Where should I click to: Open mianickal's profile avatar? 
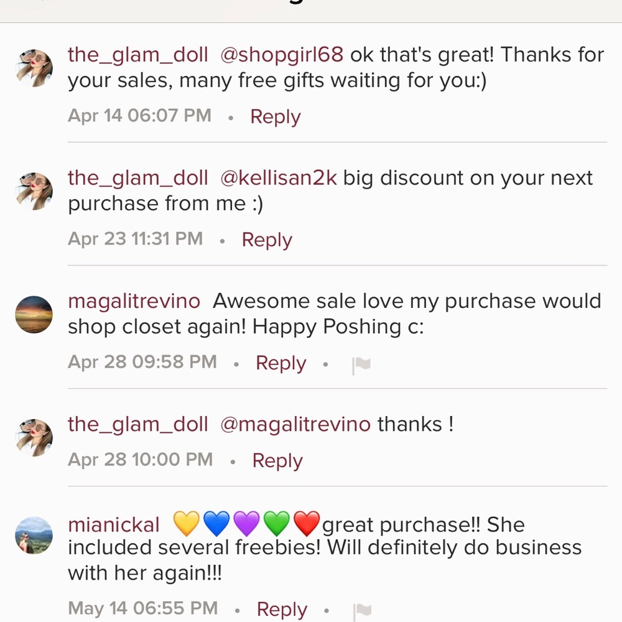(x=34, y=535)
